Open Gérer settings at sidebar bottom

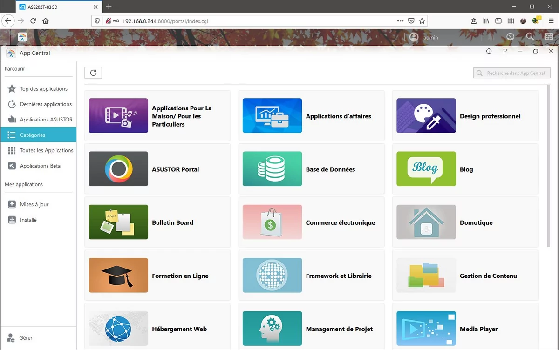[x=38, y=338]
